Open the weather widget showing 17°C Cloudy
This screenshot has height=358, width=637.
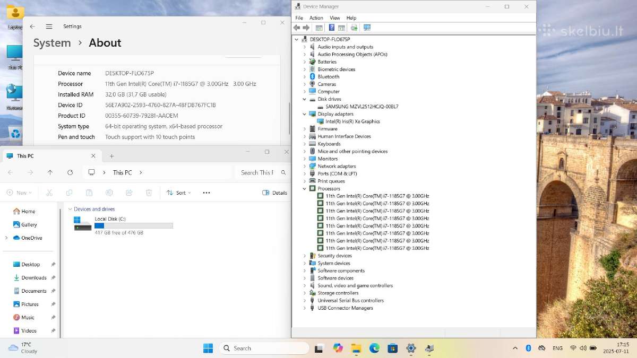(x=23, y=348)
